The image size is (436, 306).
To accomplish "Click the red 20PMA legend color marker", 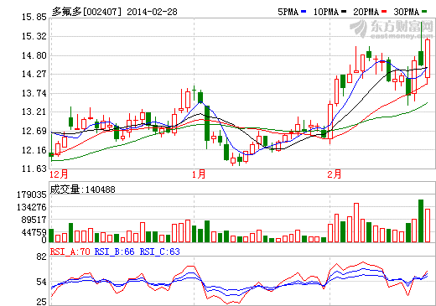I will coord(384,12).
